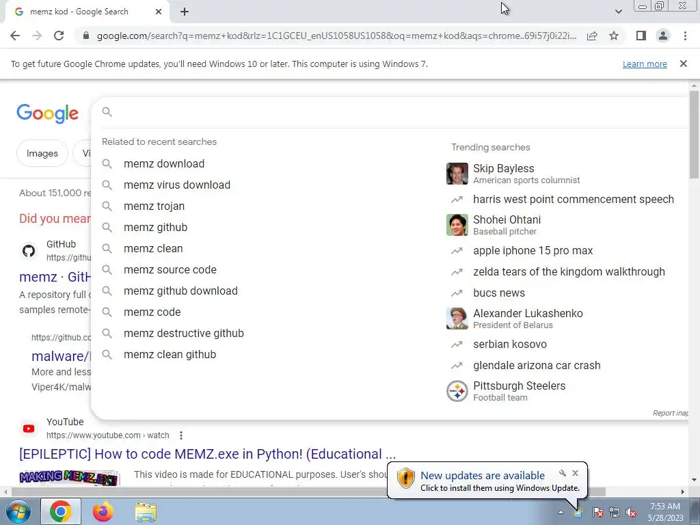700x525 pixels.
Task: Go forward in browser history
Action: (37, 36)
